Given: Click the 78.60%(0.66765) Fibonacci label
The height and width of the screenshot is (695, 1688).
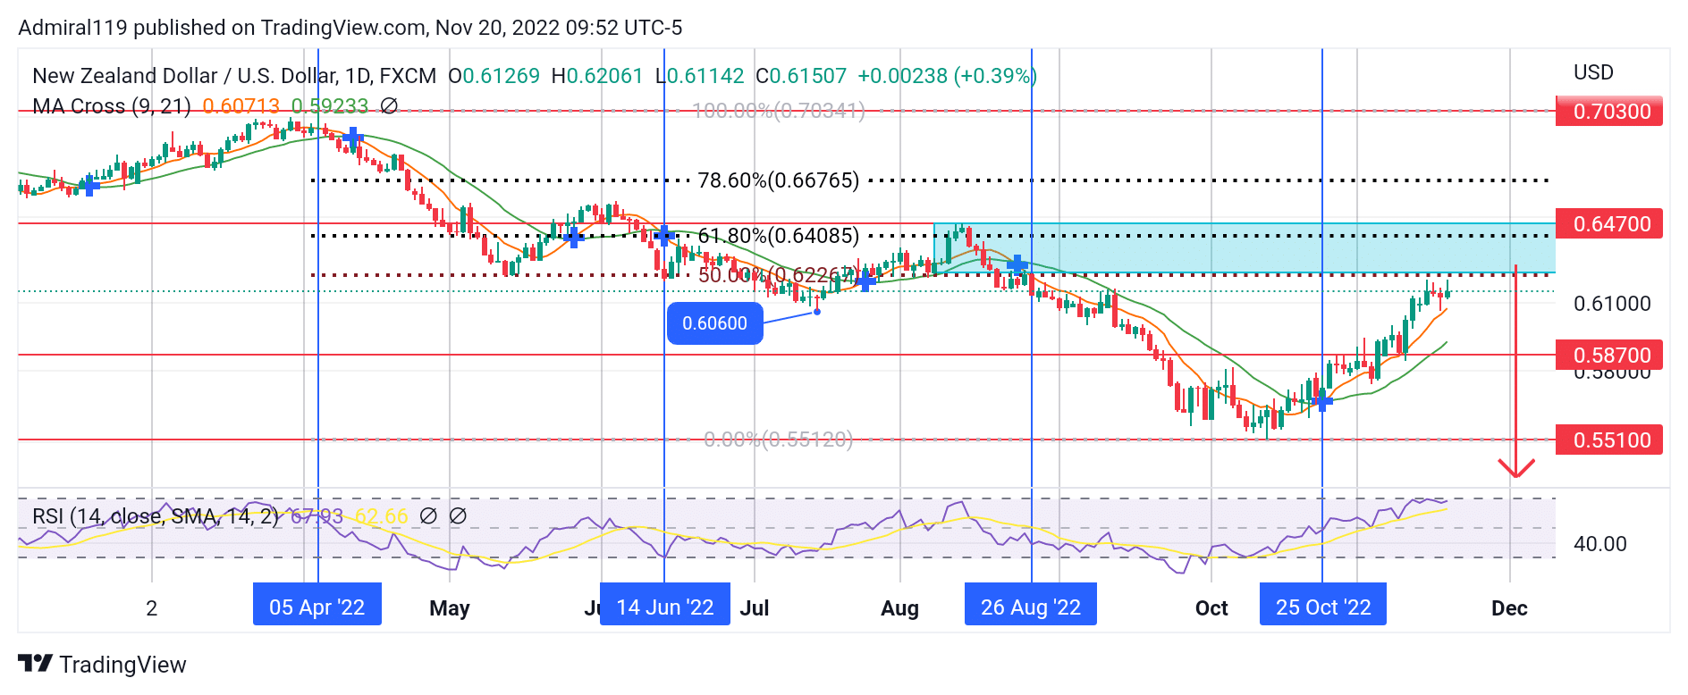Looking at the screenshot, I should click(778, 180).
